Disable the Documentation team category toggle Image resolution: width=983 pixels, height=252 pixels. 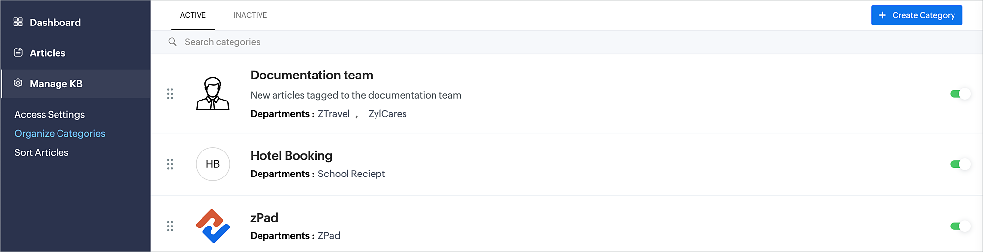click(x=960, y=94)
